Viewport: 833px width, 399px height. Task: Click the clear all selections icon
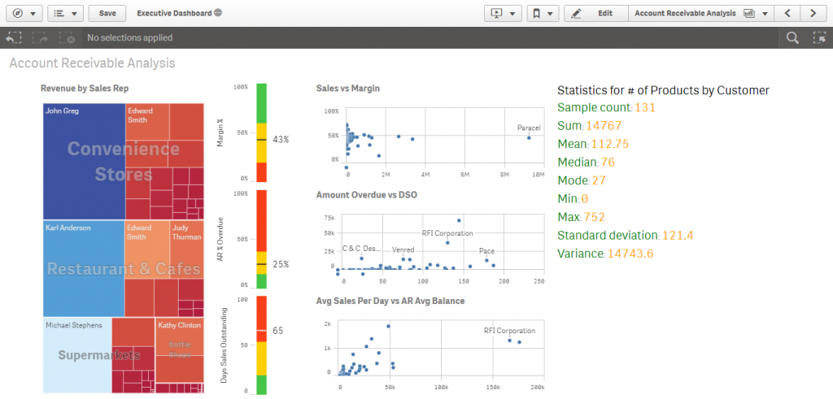click(66, 37)
